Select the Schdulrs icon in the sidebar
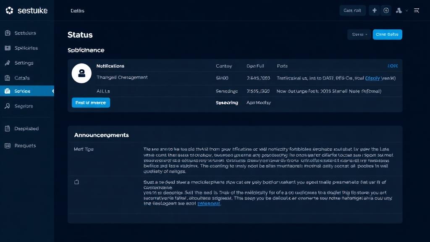Viewport: 430px width, 242px height. pyautogui.click(x=7, y=33)
